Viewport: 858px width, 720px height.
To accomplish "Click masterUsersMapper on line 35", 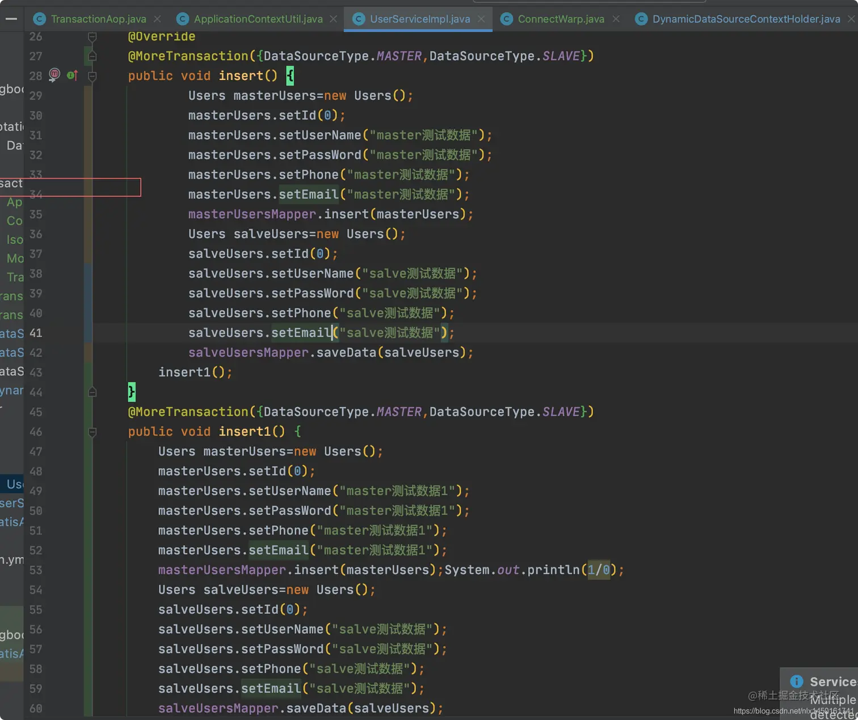I will 252,214.
